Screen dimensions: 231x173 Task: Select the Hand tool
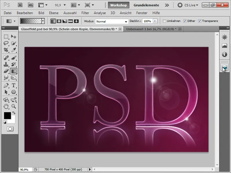[6, 106]
